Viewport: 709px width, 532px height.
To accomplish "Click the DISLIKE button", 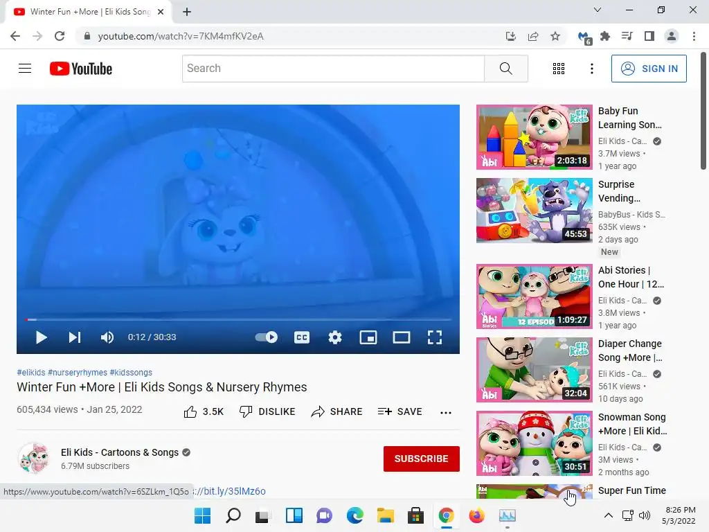I will click(x=267, y=411).
